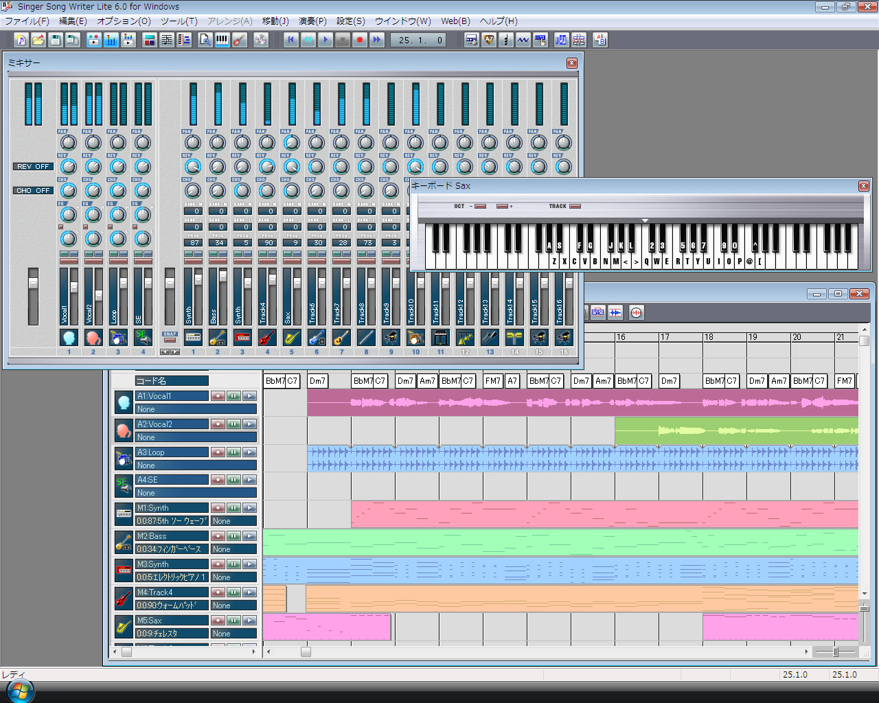Screen dimensions: 879x703
Task: Select Vocal1 head icon in mixer
Action: click(x=69, y=337)
